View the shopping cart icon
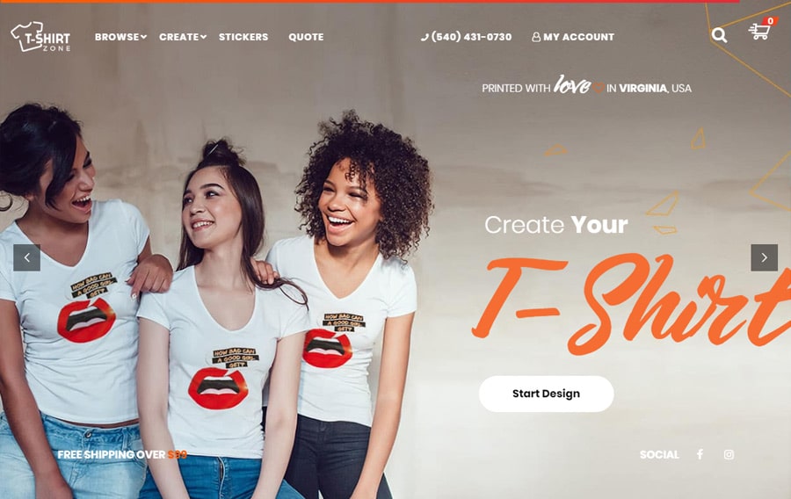 point(758,32)
